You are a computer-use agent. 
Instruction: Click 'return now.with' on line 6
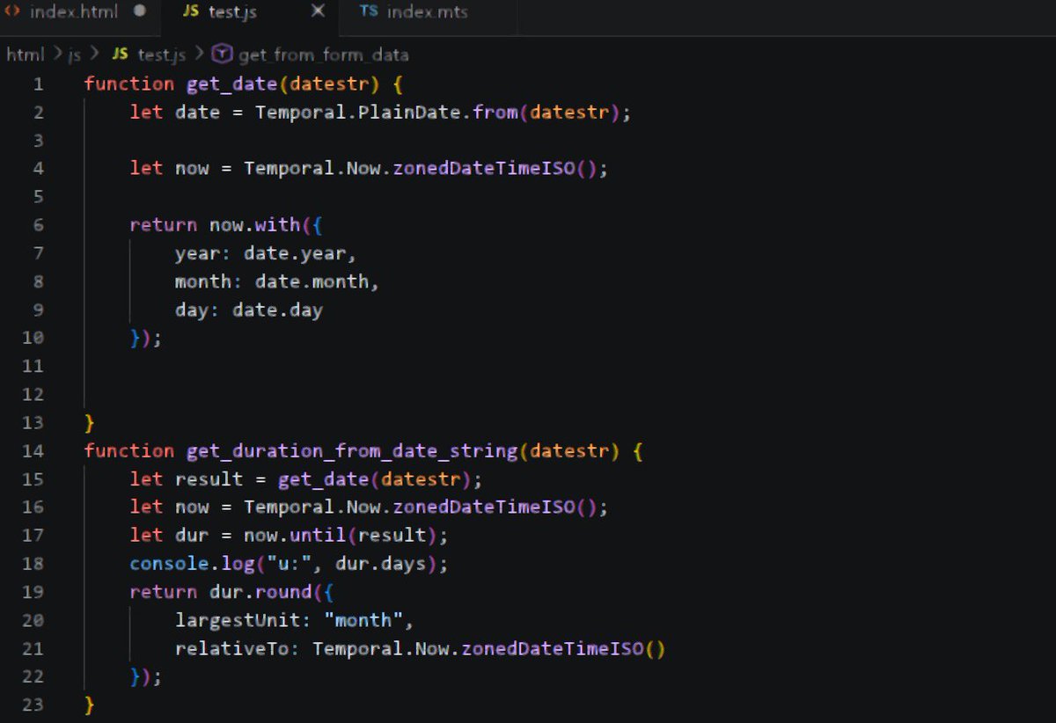pos(215,225)
